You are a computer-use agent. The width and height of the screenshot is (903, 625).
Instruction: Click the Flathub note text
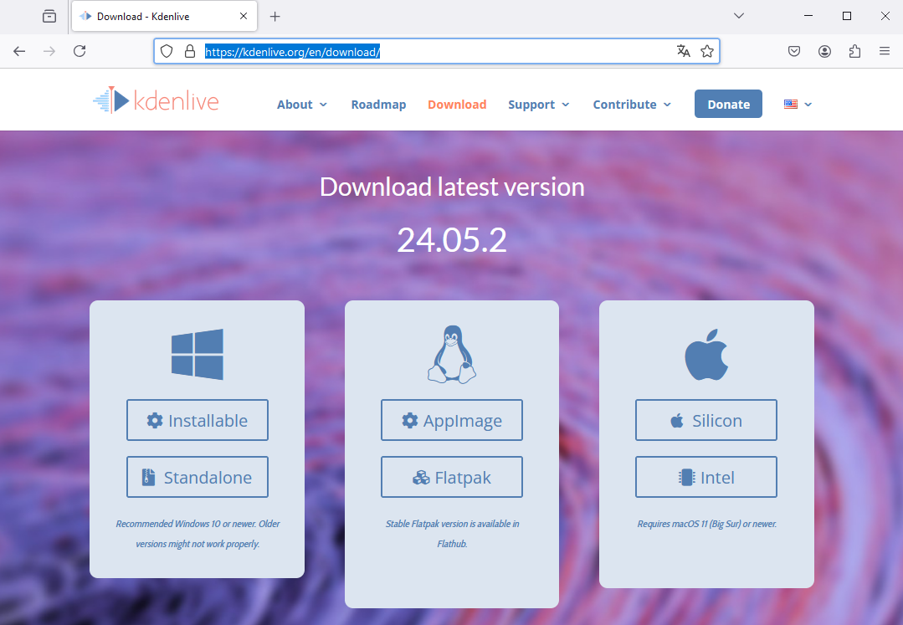(x=452, y=534)
